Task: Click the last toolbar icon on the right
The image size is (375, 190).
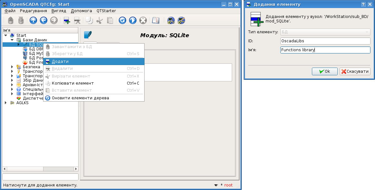Action: pyautogui.click(x=181, y=21)
